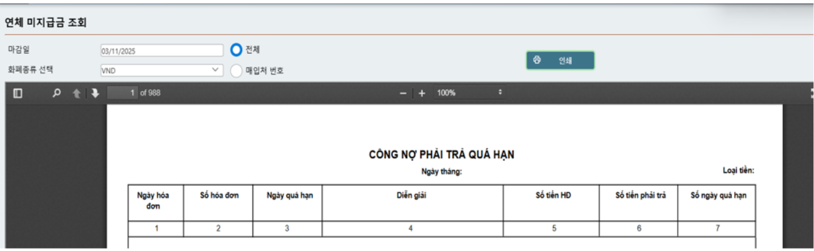Click the 03/11/2025 closing date field
Screen dimensions: 814x251
[162, 51]
